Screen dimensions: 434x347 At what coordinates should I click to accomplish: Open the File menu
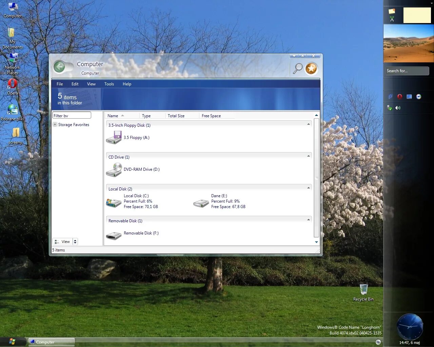click(60, 84)
